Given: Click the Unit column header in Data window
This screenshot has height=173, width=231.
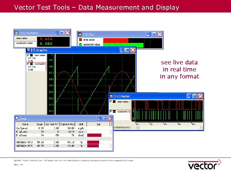Looking at the screenshot, I should 81,124.
